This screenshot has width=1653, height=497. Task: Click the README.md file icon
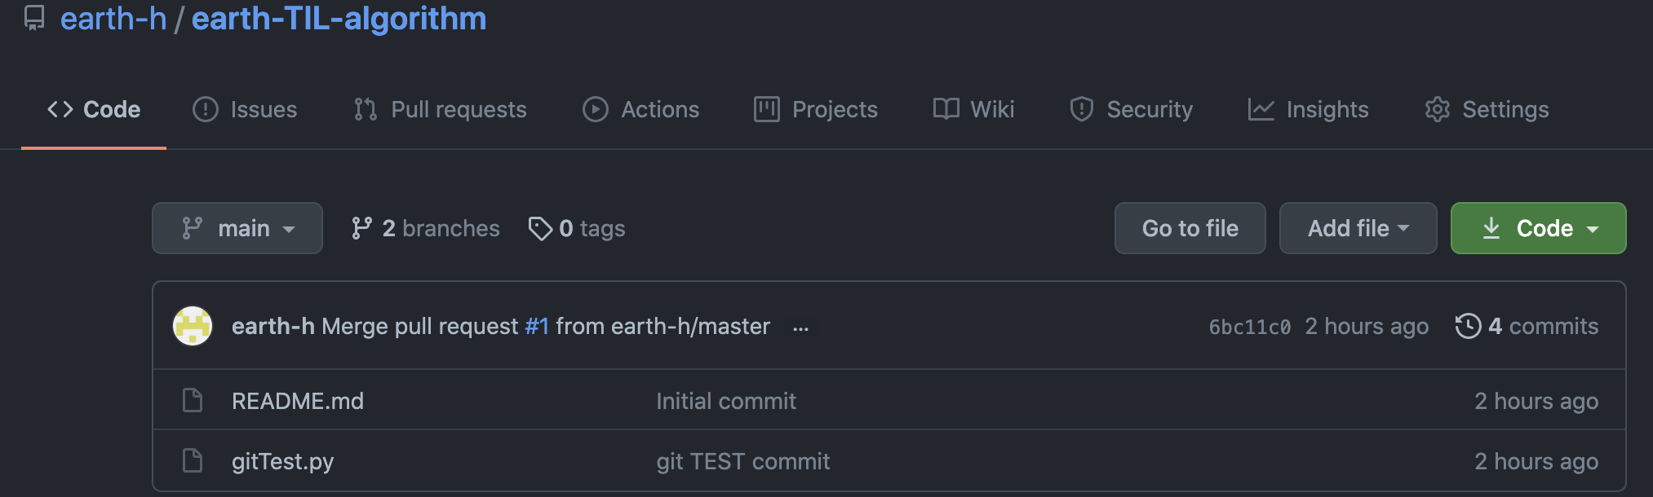[193, 401]
